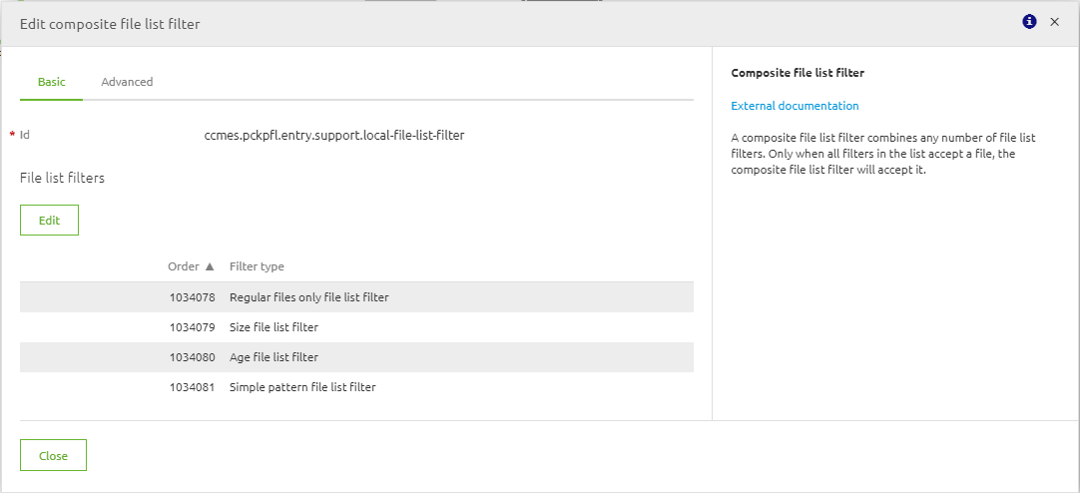Open the Advanced tab

pyautogui.click(x=127, y=82)
